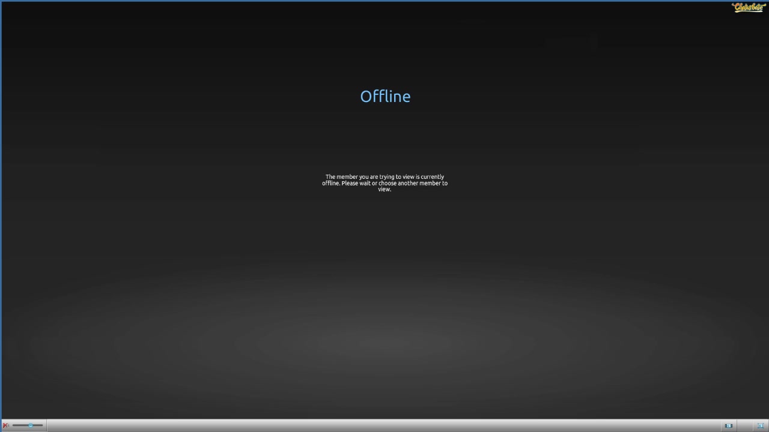Unmute the player via the crossed-out speaker icon

pos(5,425)
